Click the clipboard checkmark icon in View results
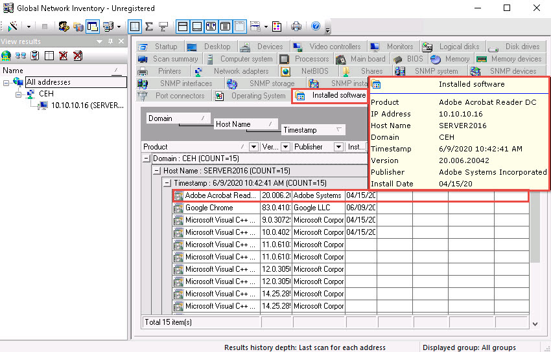551x352 pixels. [x=35, y=56]
